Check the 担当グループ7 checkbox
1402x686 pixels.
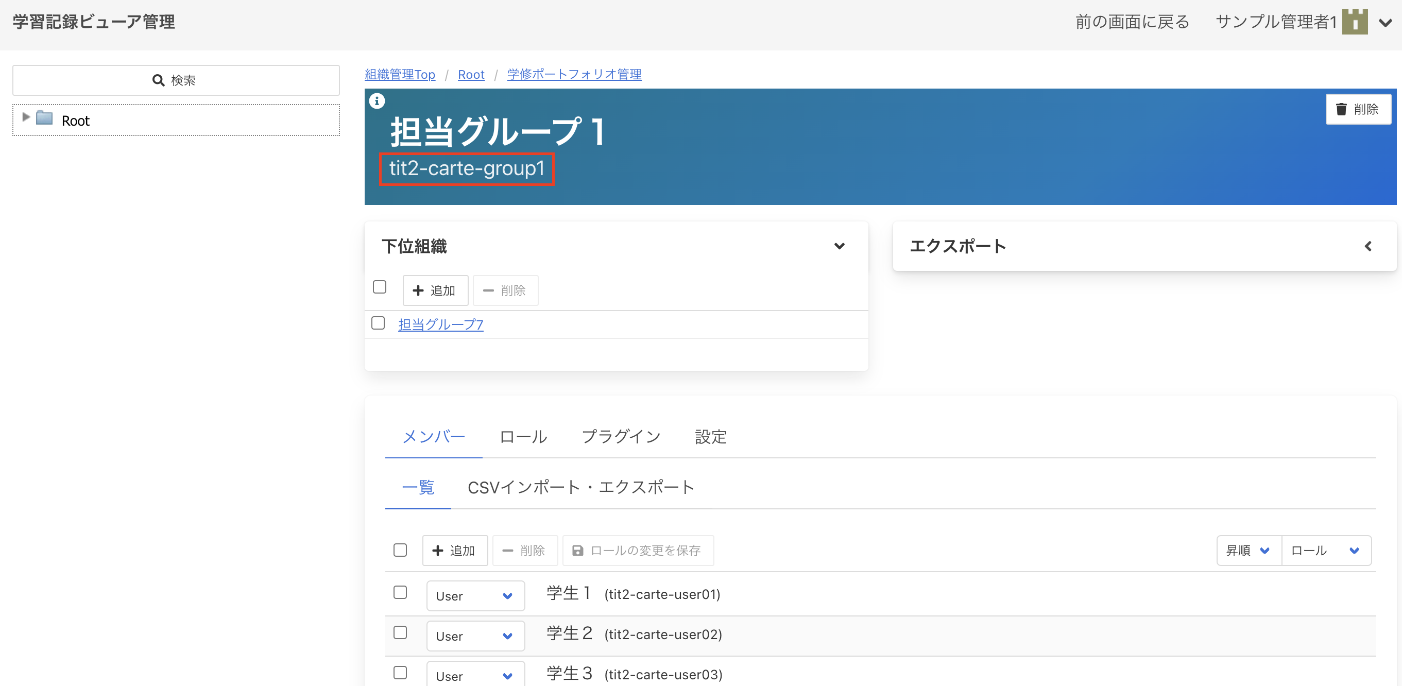pos(378,323)
